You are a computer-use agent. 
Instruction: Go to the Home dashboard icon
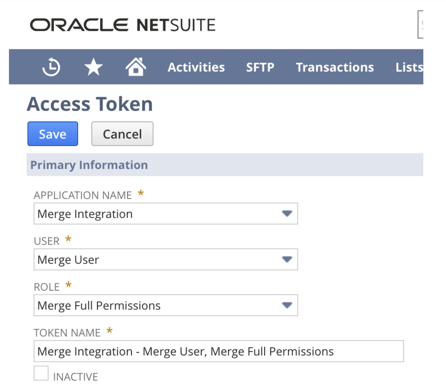(x=136, y=66)
